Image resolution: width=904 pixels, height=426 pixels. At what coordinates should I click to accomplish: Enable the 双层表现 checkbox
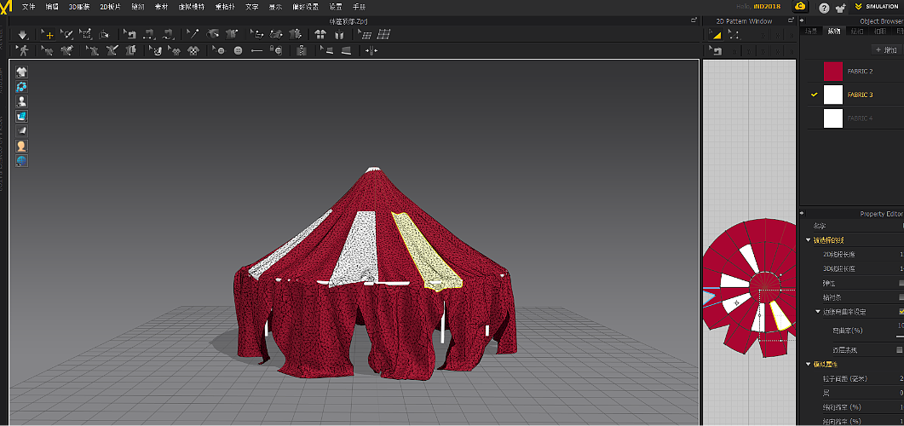pos(900,349)
